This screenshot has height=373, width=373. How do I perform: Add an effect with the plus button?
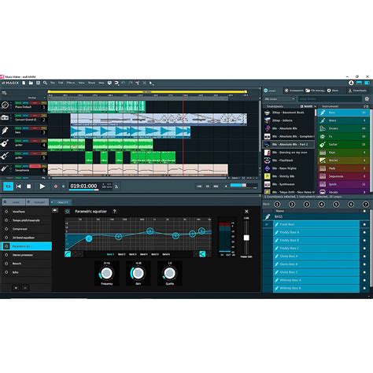coord(16,288)
